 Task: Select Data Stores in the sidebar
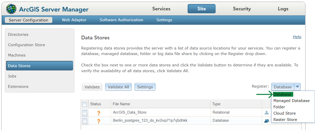(x=40, y=66)
